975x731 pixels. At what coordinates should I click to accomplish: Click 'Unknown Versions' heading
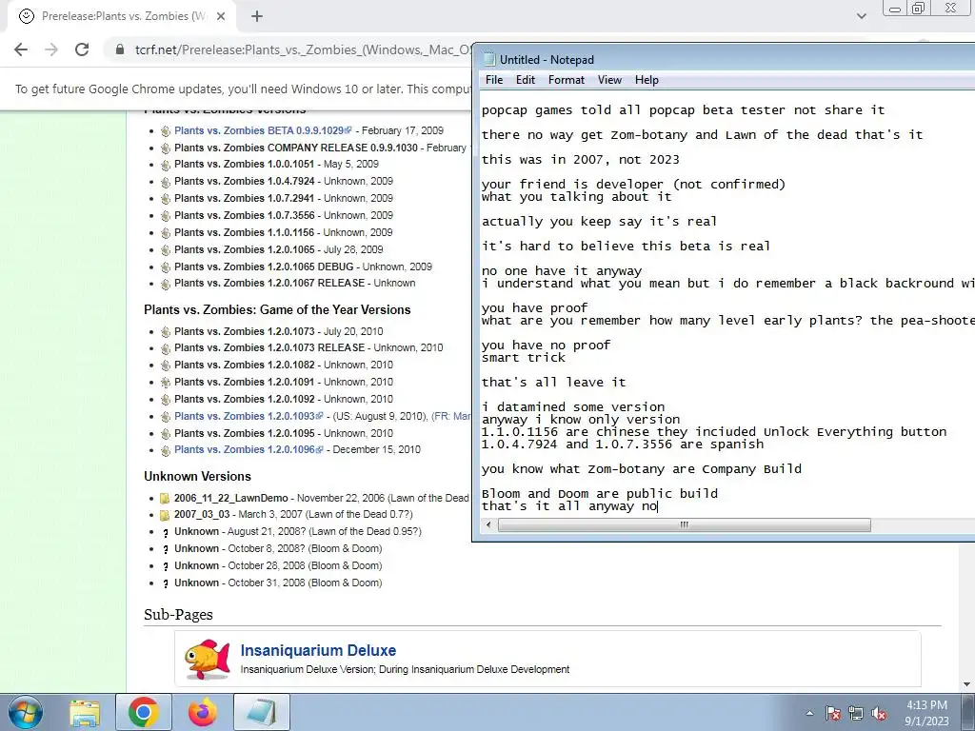coord(197,476)
